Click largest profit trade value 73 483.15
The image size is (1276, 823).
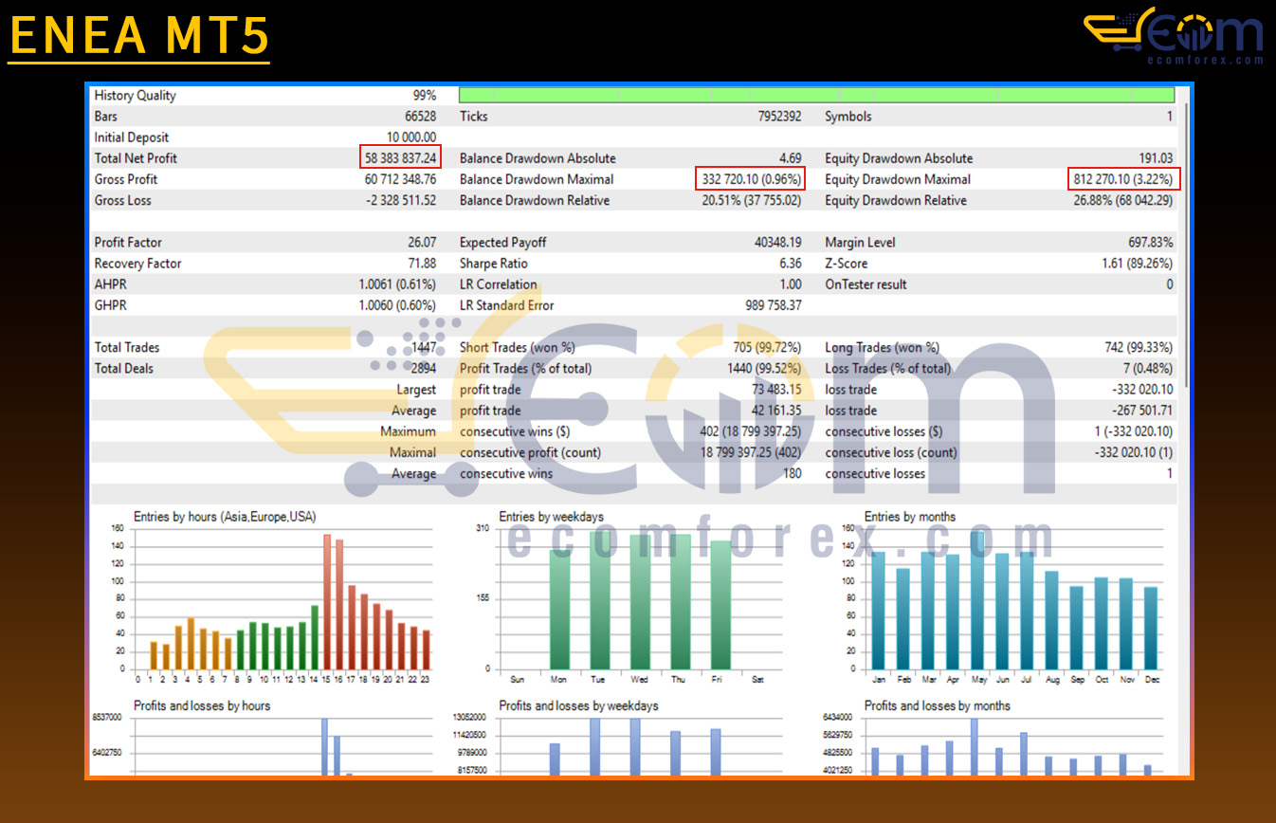(x=776, y=390)
